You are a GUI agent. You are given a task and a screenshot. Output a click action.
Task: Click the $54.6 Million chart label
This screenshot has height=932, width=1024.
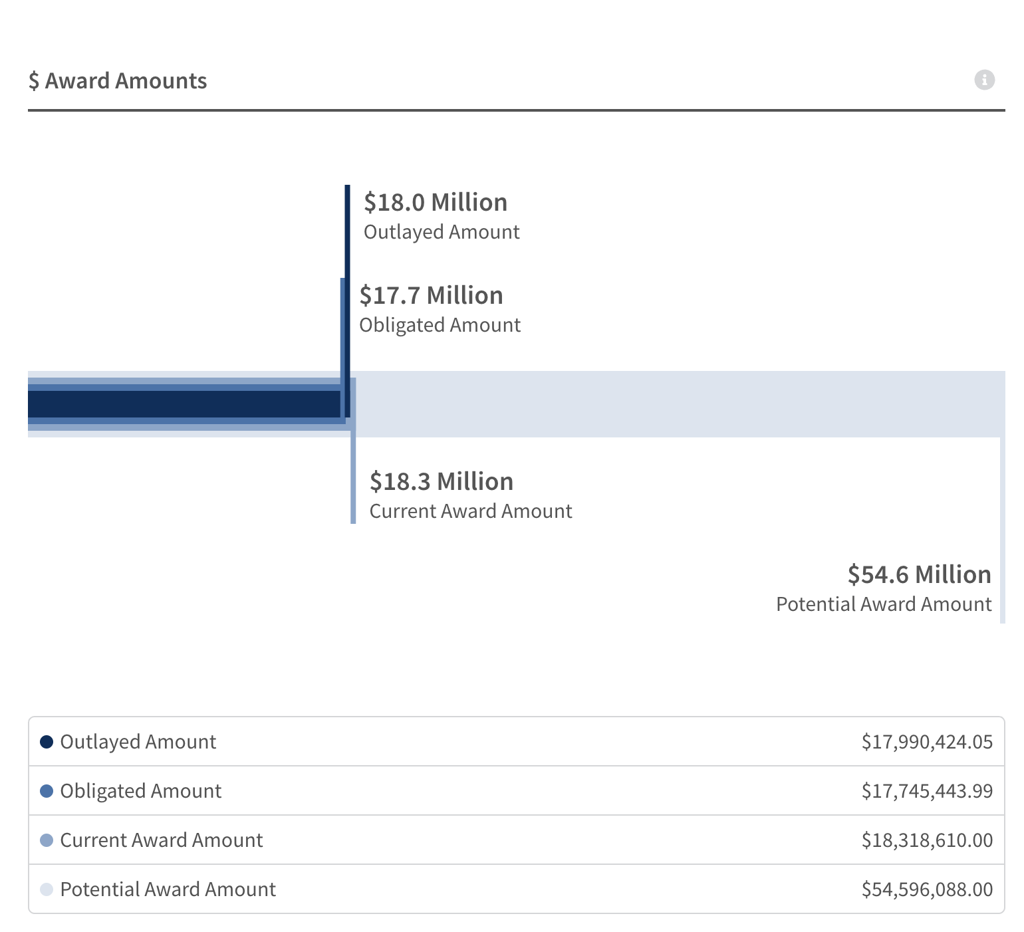[919, 574]
